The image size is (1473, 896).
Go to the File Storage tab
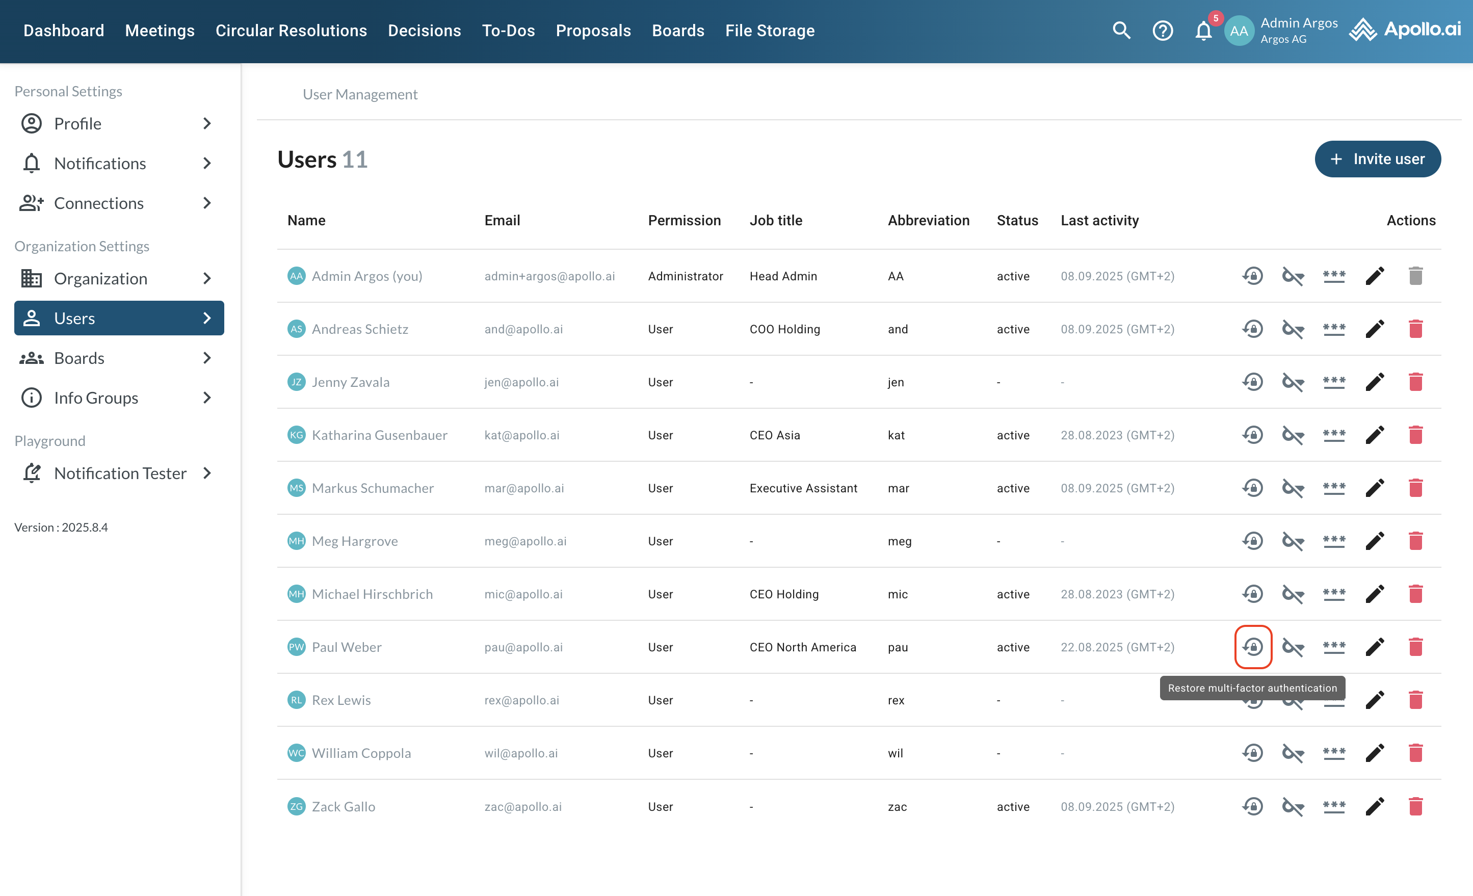pyautogui.click(x=770, y=31)
